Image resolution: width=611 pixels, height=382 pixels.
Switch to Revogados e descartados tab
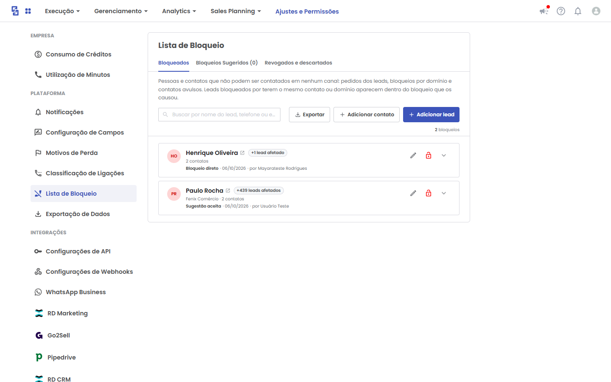(298, 63)
